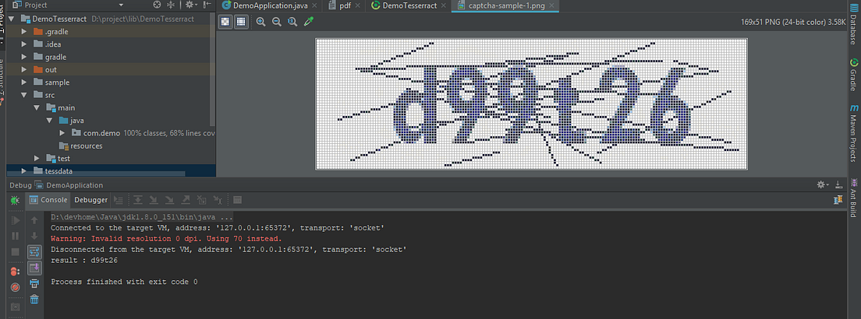Toggle the pixel grid display
This screenshot has width=861, height=319.
pyautogui.click(x=240, y=21)
